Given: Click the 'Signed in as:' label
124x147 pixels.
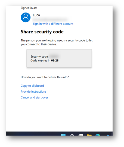Looking at the screenshot, I should pyautogui.click(x=29, y=8).
